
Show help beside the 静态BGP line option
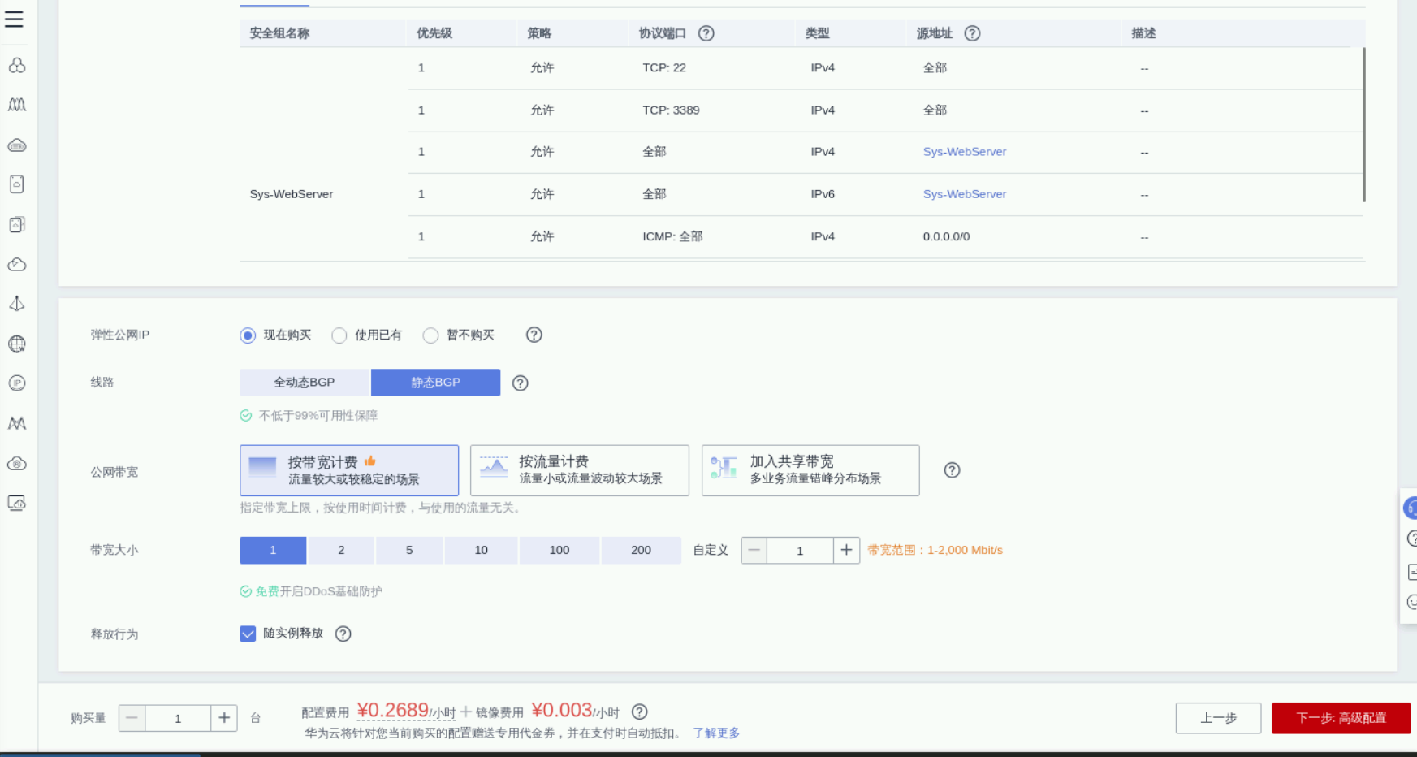point(521,383)
